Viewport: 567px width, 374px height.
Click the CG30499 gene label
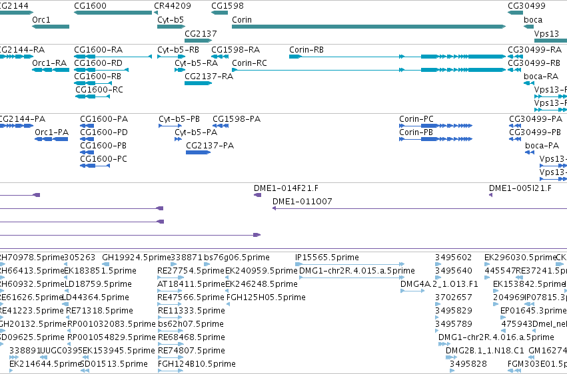click(x=526, y=6)
